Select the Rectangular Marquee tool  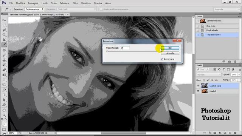tap(4, 25)
